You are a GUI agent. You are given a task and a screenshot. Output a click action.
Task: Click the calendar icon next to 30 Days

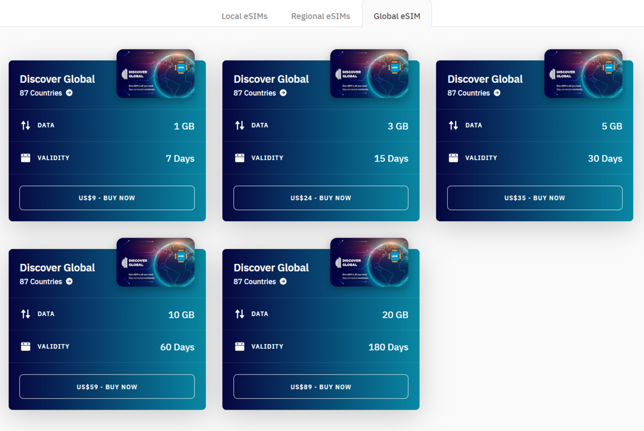[x=454, y=158]
